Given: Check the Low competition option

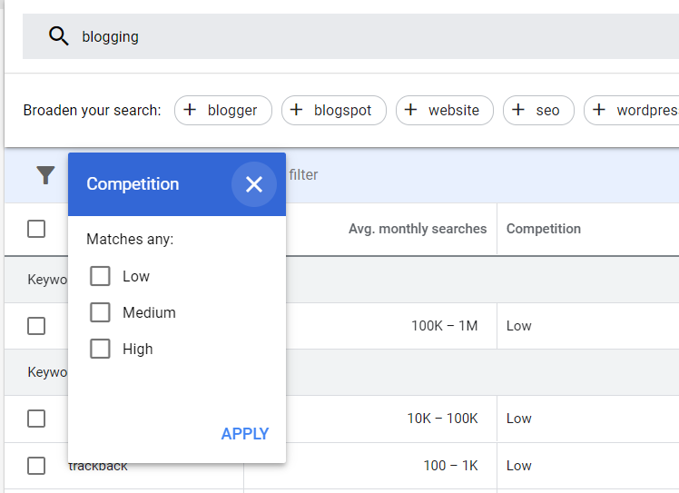Looking at the screenshot, I should click(x=100, y=276).
